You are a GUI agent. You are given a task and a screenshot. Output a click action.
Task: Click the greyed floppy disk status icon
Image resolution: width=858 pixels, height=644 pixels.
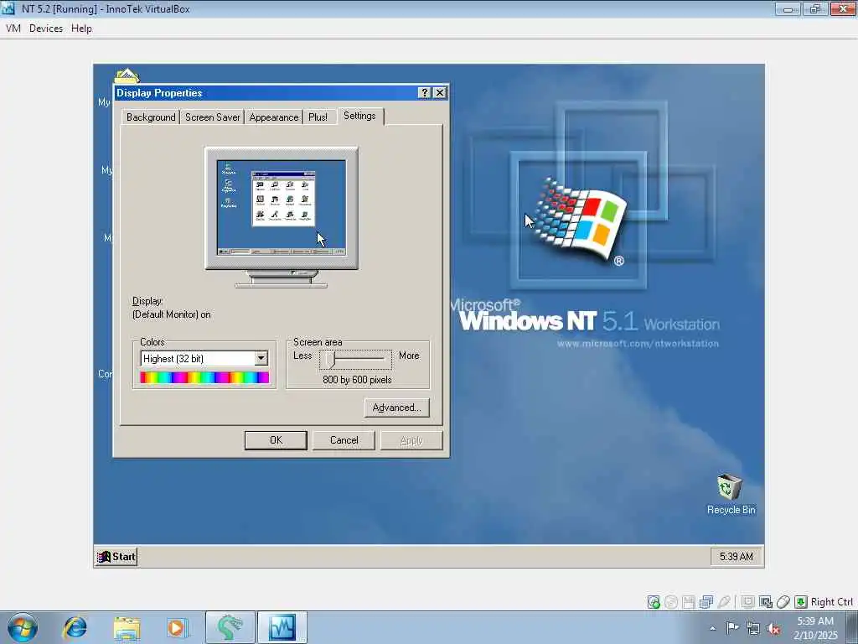pyautogui.click(x=689, y=602)
